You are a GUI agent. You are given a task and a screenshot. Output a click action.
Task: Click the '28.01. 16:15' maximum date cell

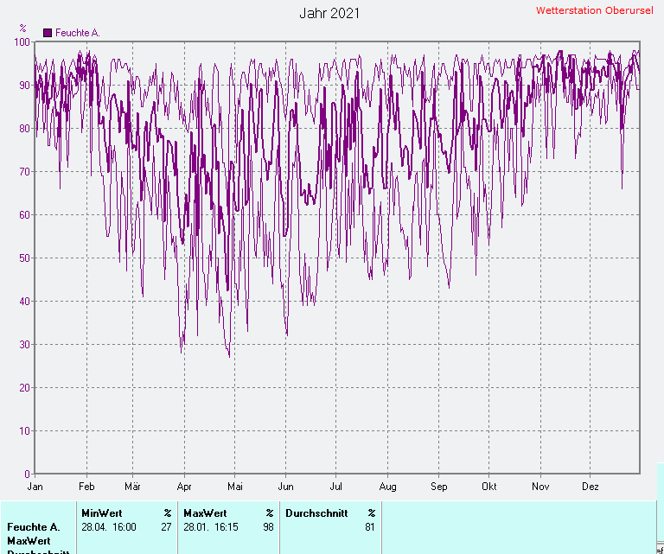pos(211,527)
